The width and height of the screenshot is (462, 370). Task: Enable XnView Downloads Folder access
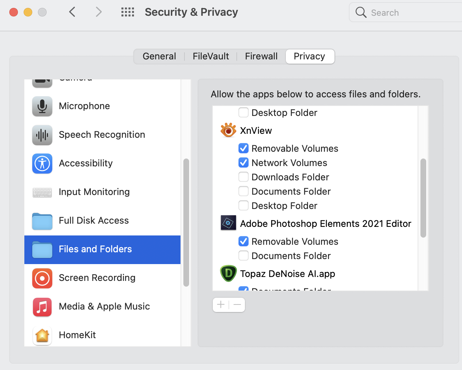(244, 177)
